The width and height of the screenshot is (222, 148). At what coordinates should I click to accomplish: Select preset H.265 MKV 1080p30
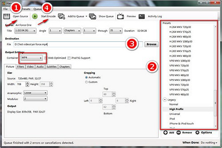pyautogui.click(x=181, y=42)
